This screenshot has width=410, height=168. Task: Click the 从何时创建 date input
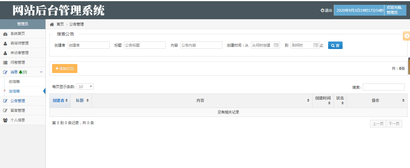266,45
